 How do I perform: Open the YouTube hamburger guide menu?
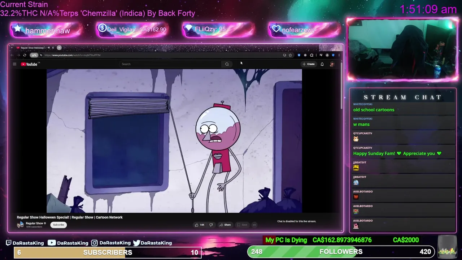14,64
